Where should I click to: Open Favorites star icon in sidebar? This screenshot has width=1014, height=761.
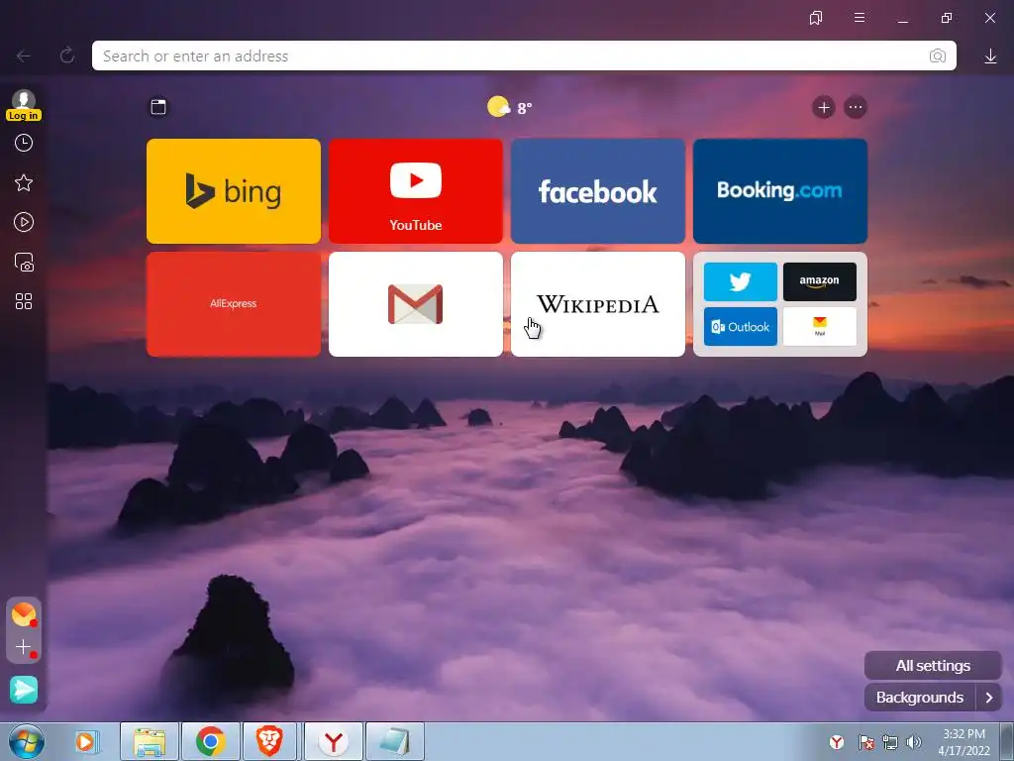tap(24, 183)
